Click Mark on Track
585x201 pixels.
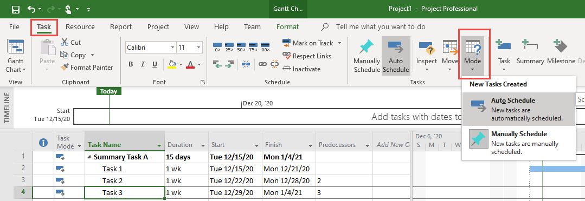pos(308,43)
